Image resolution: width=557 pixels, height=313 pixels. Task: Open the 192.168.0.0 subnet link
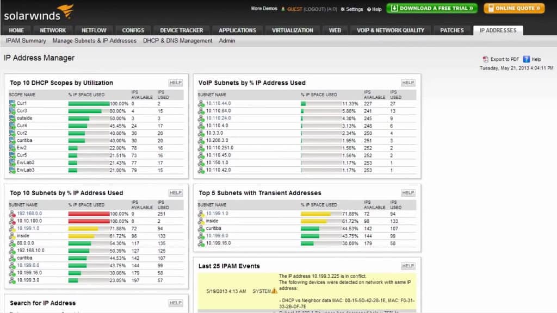click(x=29, y=214)
